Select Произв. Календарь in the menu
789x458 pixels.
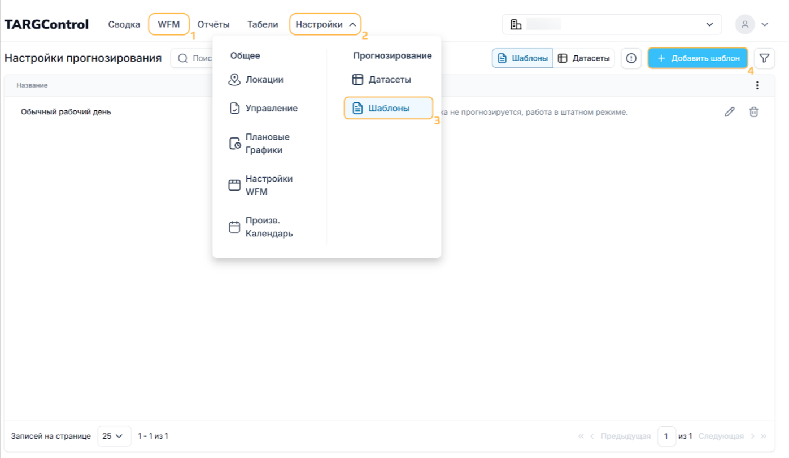269,227
